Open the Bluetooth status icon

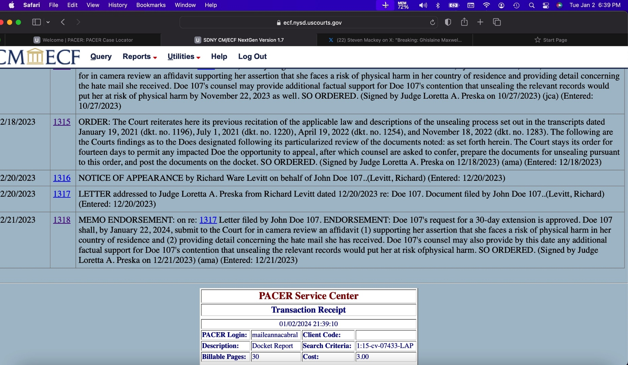[438, 5]
